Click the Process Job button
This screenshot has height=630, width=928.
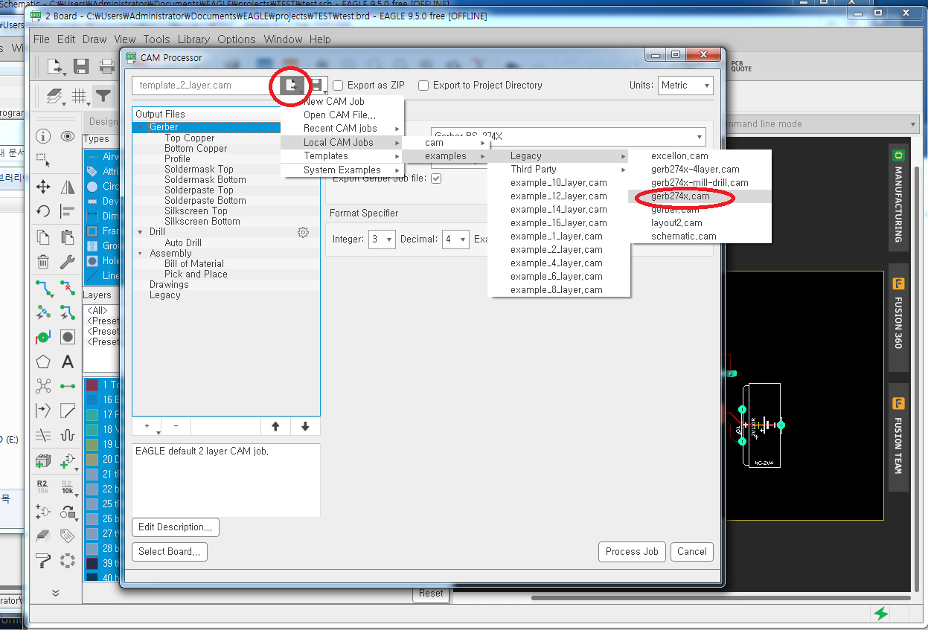pos(632,552)
